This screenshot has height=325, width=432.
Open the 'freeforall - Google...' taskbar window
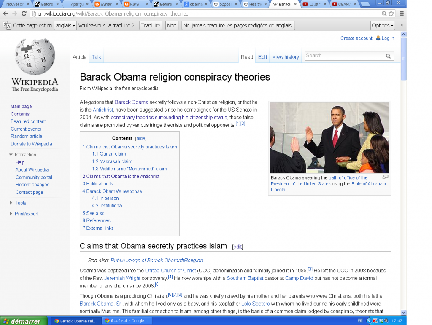click(x=127, y=321)
